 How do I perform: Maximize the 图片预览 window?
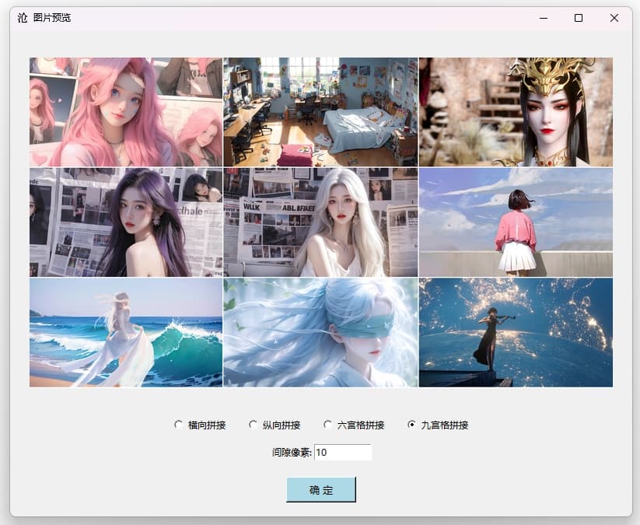pos(579,18)
